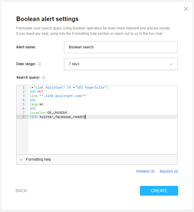Screen dimensions: 194x212
Task: Click the Date range help icon
Action: pos(39,64)
